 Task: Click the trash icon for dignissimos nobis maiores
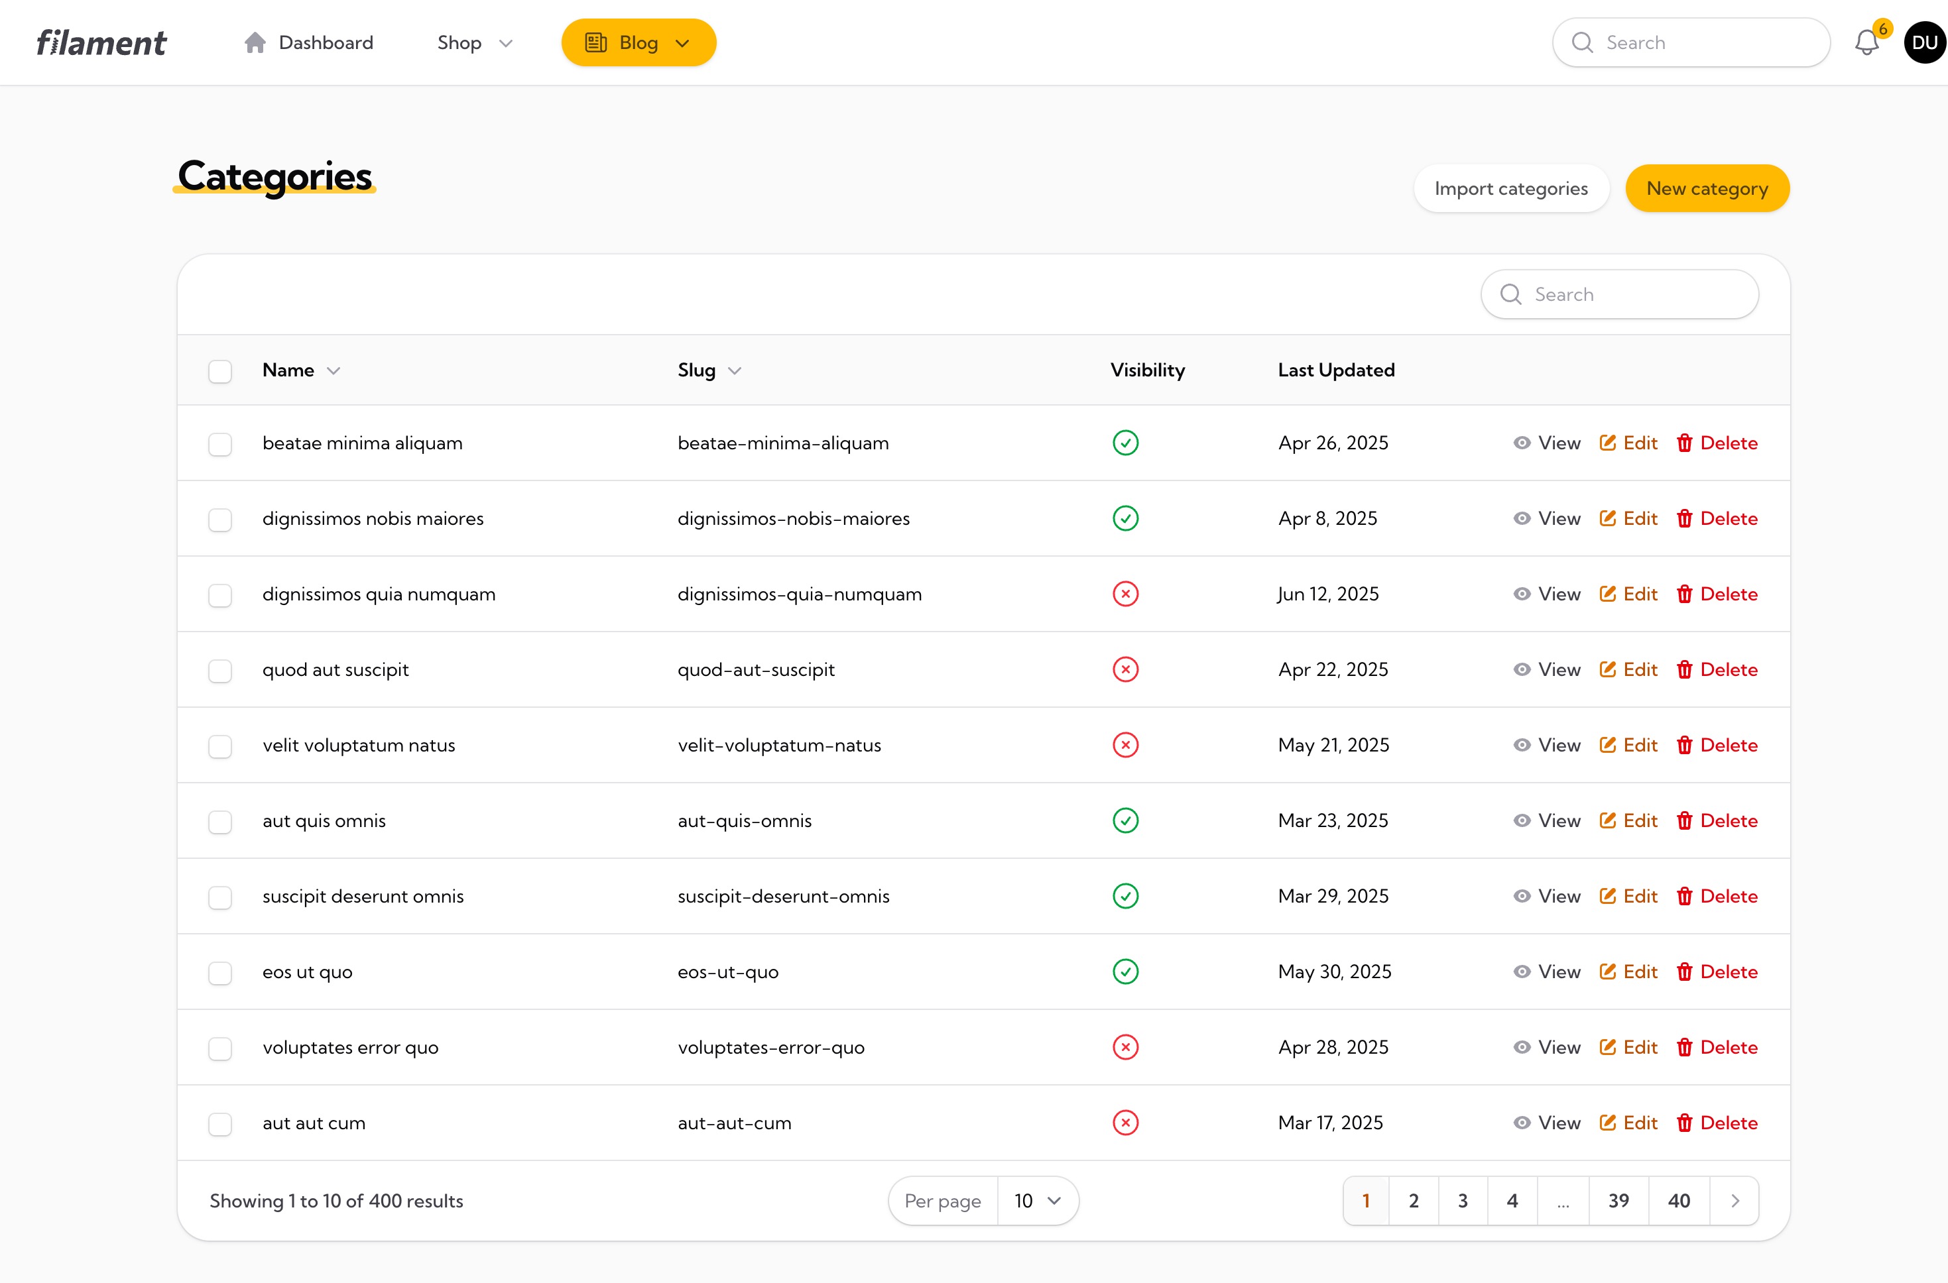(1685, 519)
